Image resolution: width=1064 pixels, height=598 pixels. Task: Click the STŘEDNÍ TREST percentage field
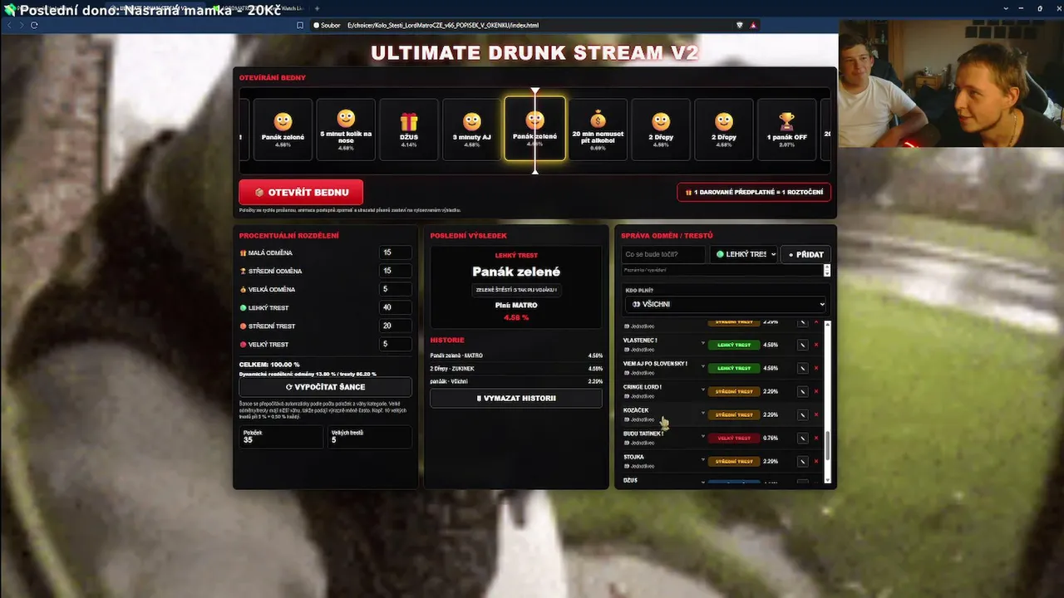395,326
